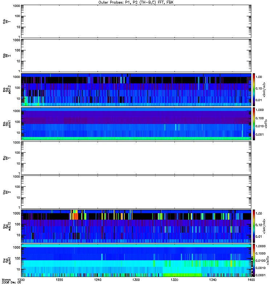The image size is (272, 290).
Task: Click the '1000' y-tick of thc fbk edc12 panel
Action: pos(16,214)
